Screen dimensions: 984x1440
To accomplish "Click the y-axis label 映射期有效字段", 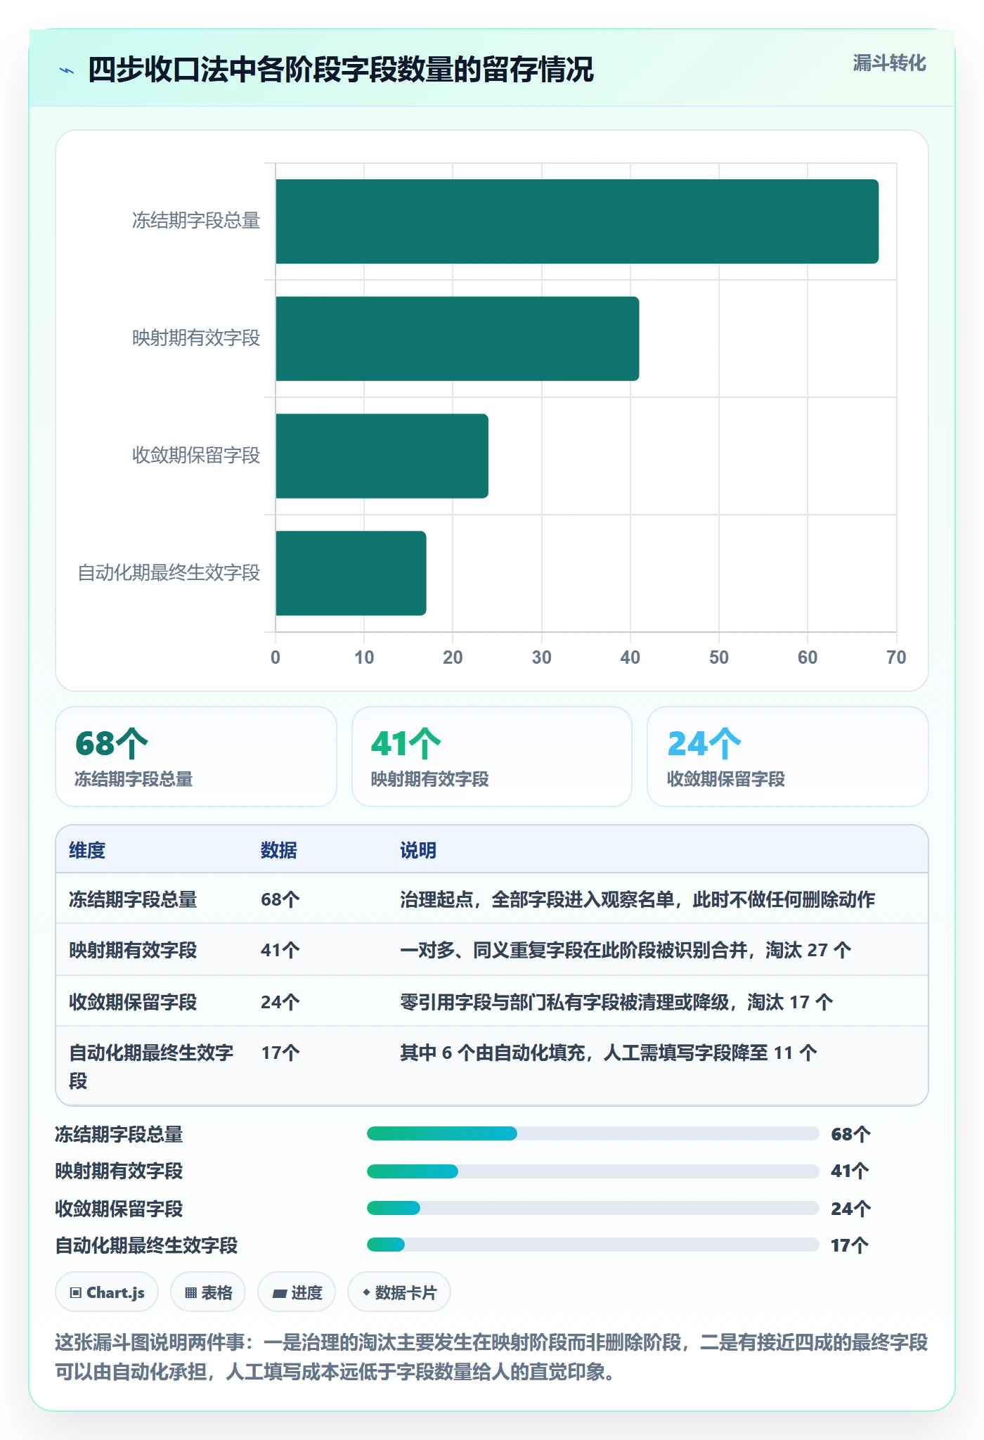I will 196,338.
